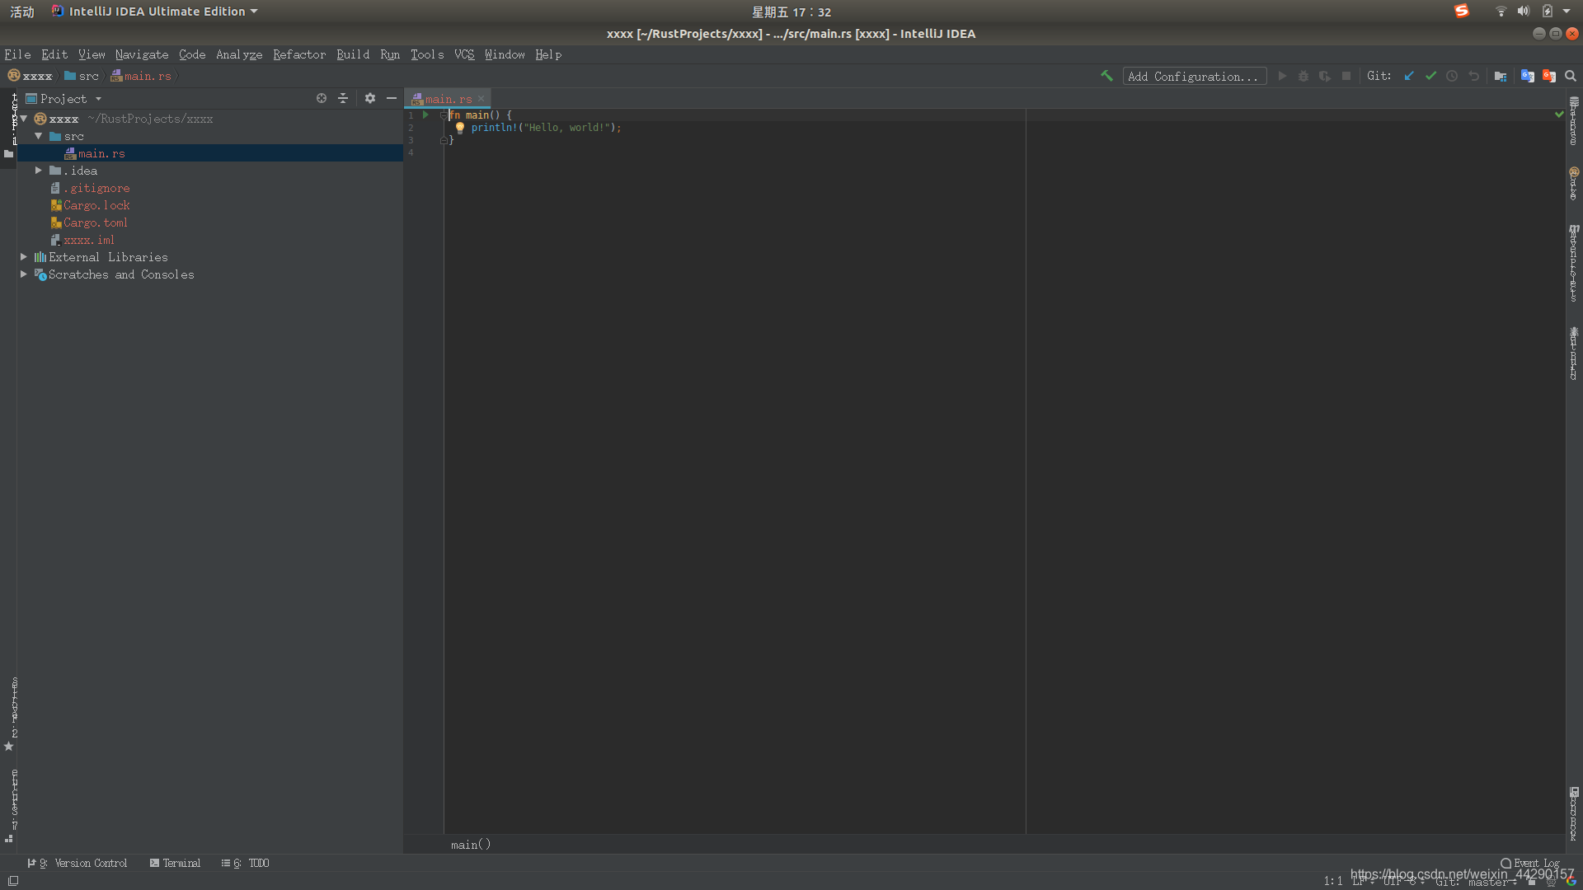This screenshot has width=1583, height=890.
Task: Click the src breadcrumb in navigation bar
Action: 82,76
